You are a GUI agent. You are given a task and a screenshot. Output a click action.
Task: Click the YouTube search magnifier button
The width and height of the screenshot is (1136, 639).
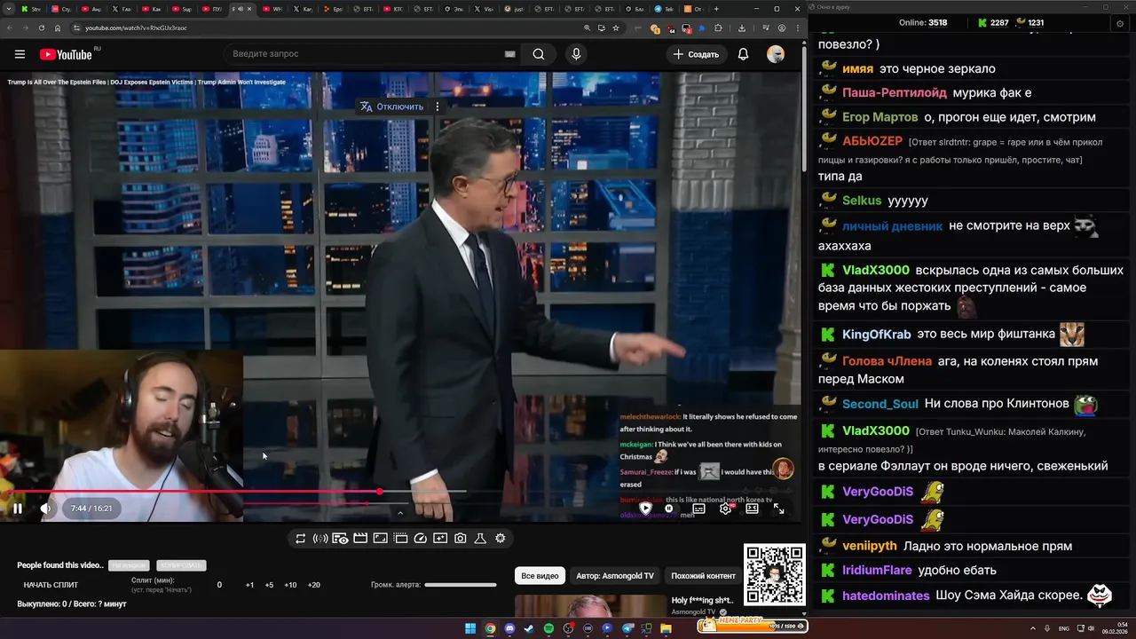click(539, 54)
